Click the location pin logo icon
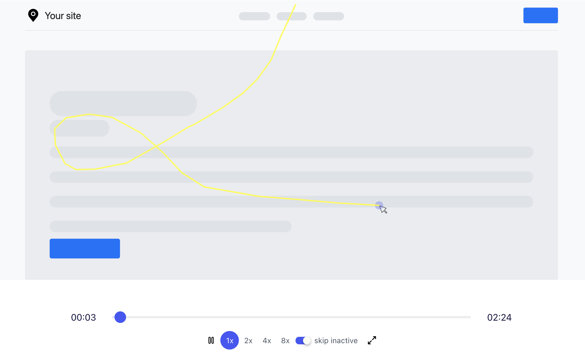Image resolution: width=585 pixels, height=353 pixels. click(33, 15)
